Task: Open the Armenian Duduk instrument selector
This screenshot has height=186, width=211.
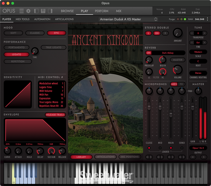Action: click(128, 19)
